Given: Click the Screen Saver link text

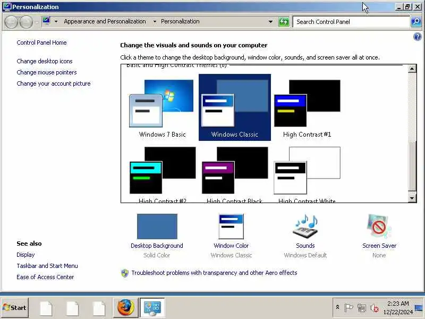Looking at the screenshot, I should tap(379, 246).
